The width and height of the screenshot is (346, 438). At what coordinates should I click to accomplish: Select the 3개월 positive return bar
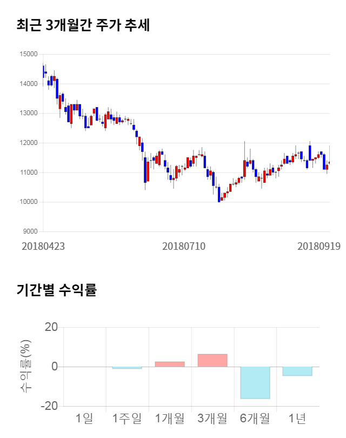212,361
